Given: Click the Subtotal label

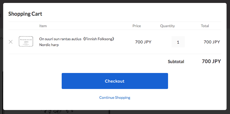Looking at the screenshot, I should click(176, 62).
